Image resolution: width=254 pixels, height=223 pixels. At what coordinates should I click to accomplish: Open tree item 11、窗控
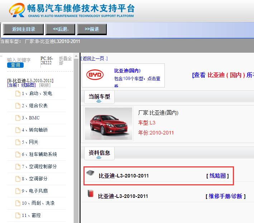pos(31,215)
